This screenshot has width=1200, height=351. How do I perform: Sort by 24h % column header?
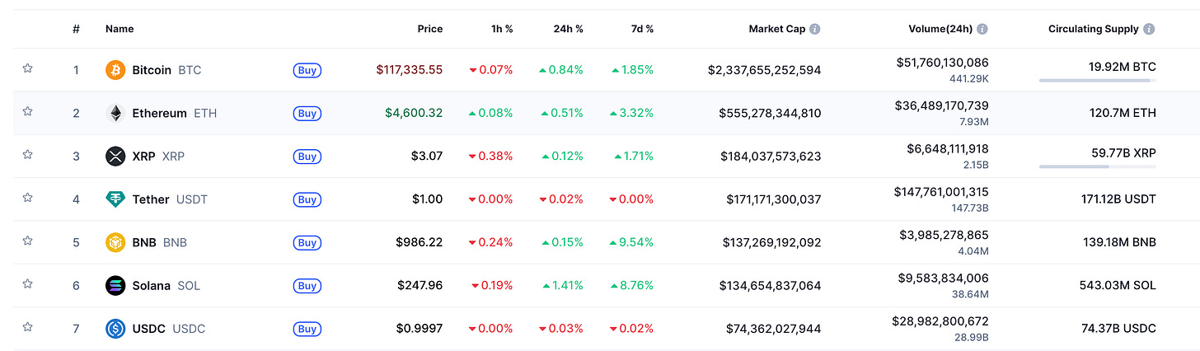[568, 29]
